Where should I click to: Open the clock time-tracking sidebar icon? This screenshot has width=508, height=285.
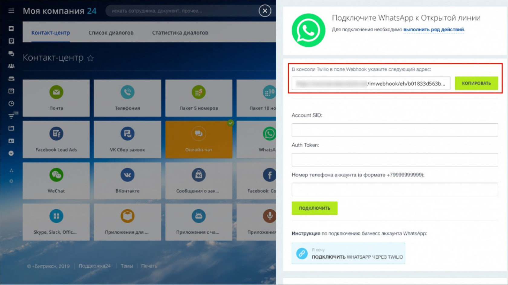click(11, 103)
